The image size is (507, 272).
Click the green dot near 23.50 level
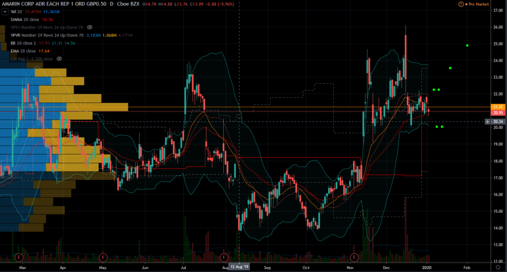coord(450,68)
